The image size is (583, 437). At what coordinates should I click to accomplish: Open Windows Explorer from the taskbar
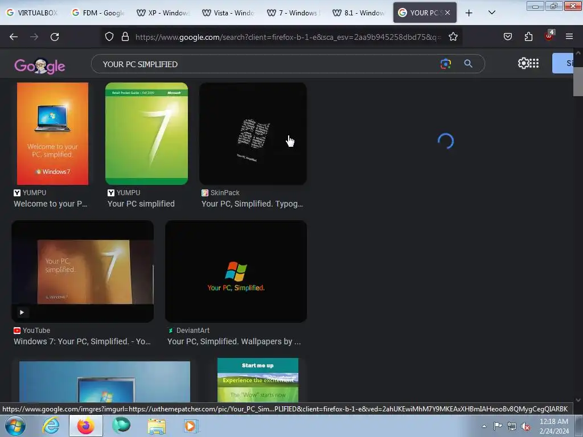(x=157, y=426)
